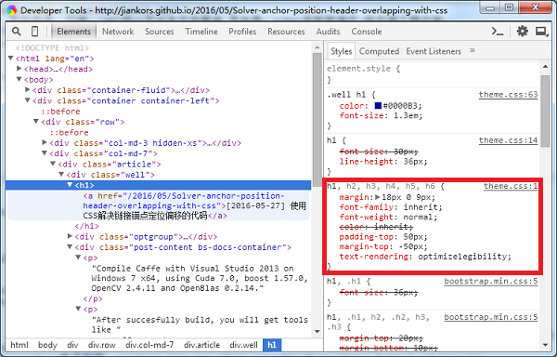Select div.article in the breadcrumb

[201, 345]
